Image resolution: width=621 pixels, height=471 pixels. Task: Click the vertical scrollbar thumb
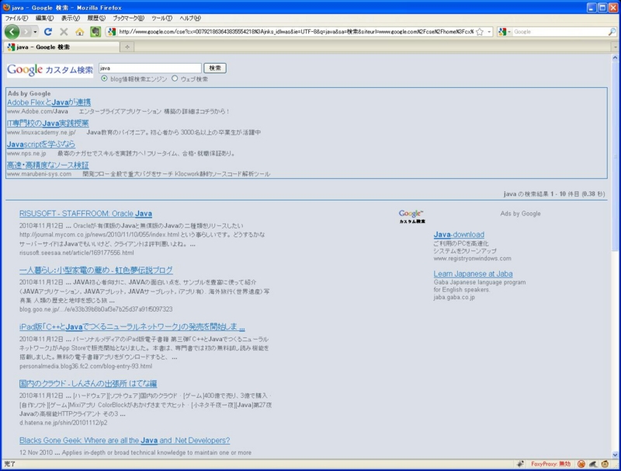click(615, 155)
